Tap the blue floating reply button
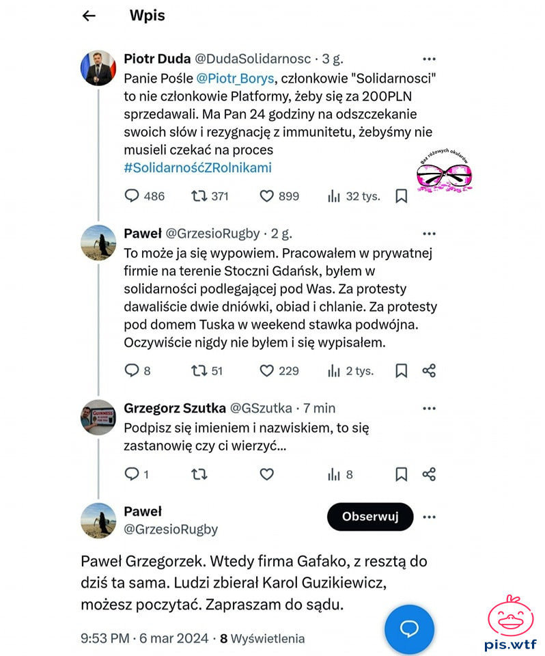Image resolution: width=545 pixels, height=656 pixels. (409, 629)
